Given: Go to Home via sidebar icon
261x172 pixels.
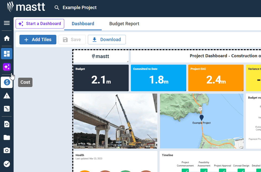Looking at the screenshot, I should click(x=7, y=38).
